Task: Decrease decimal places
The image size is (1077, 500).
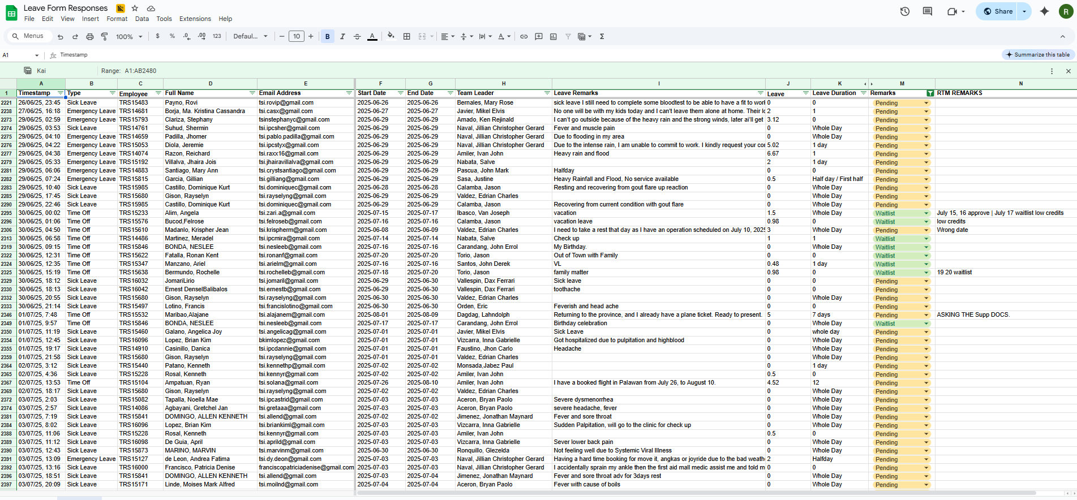Action: click(187, 36)
